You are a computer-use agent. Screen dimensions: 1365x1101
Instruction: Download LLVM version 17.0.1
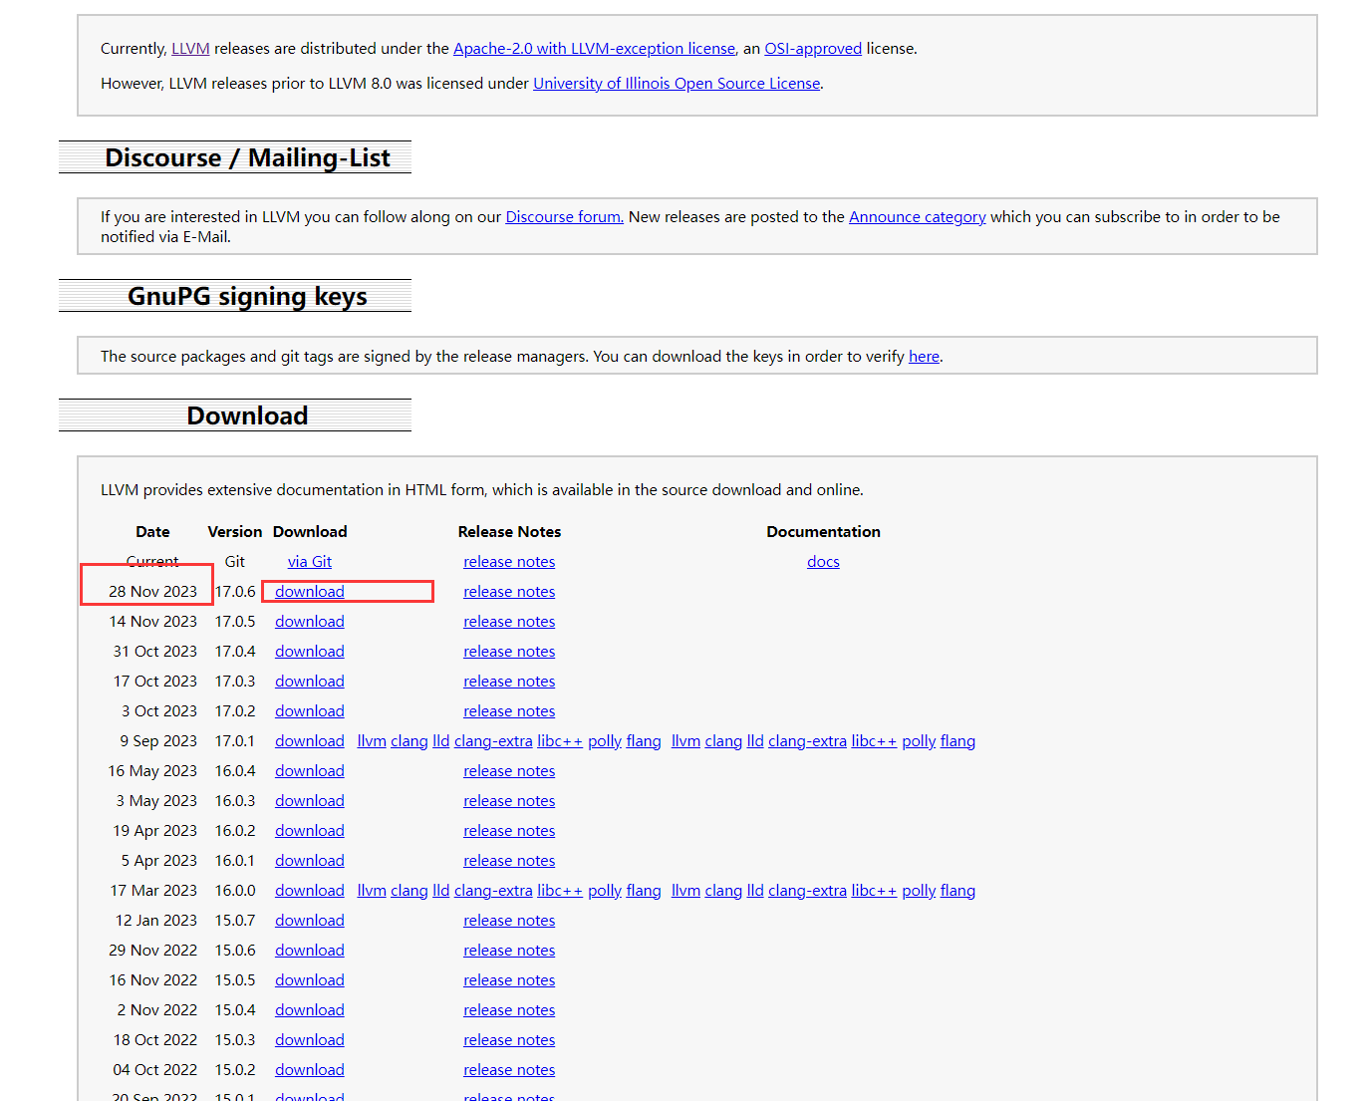click(x=310, y=741)
